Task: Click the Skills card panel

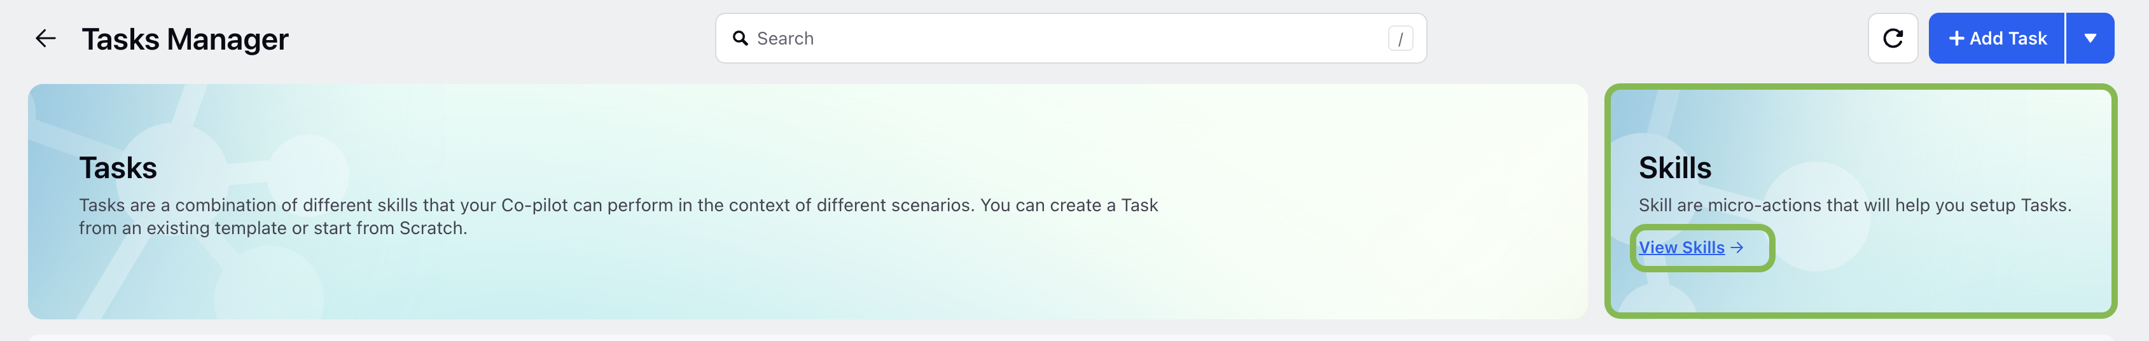Action: 1860,201
